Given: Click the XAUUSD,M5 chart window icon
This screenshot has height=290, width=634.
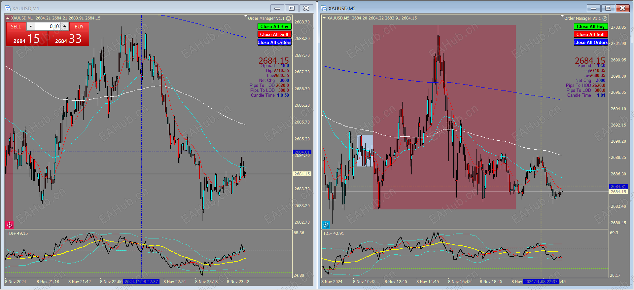Looking at the screenshot, I should coord(324,8).
